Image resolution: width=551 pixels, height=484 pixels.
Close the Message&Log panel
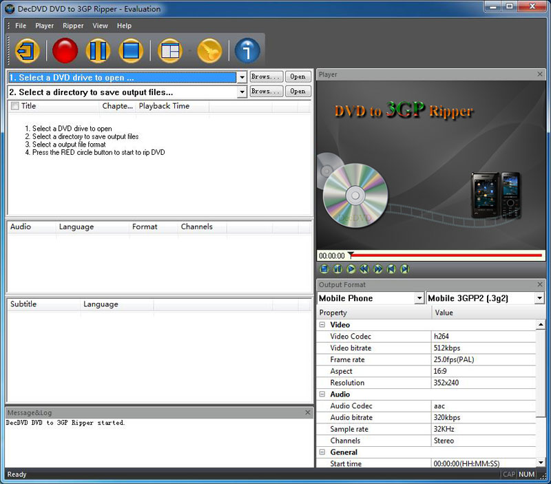[307, 412]
